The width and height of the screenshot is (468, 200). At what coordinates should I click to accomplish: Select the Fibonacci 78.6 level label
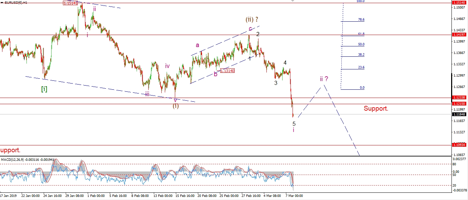(x=361, y=20)
